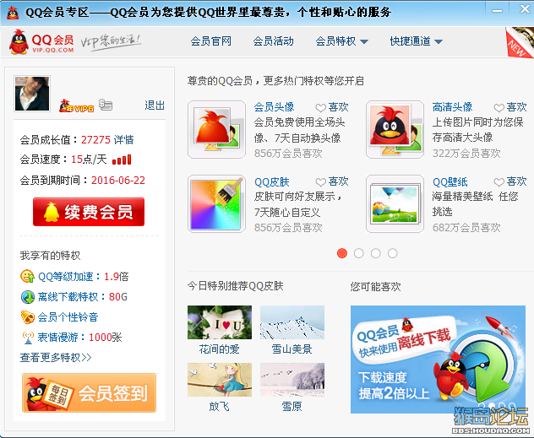Click the 高清头像 penguin icon
Viewport: 534px width, 438px height.
pos(395,130)
